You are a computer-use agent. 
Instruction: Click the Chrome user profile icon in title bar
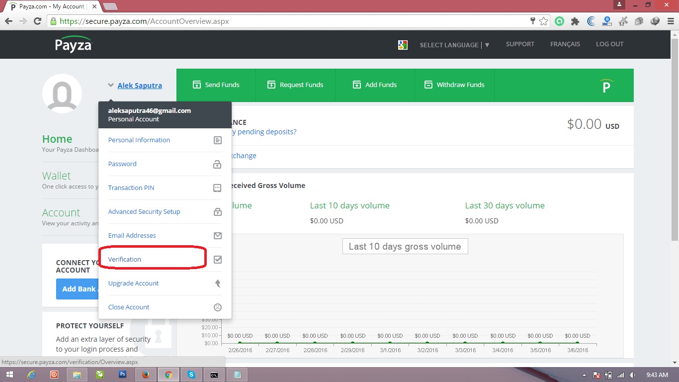coord(619,4)
